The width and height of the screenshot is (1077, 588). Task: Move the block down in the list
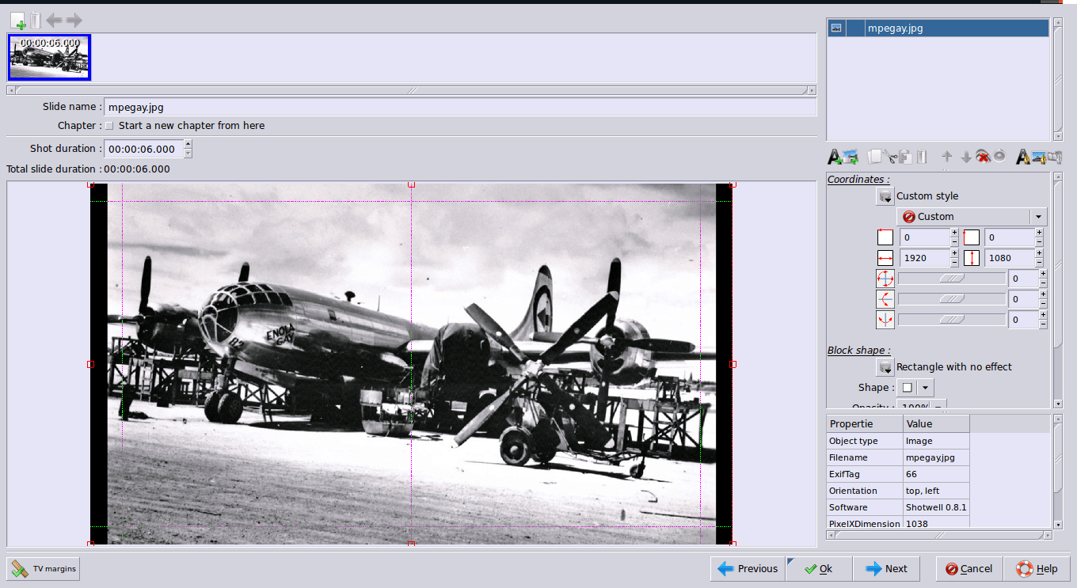[965, 157]
